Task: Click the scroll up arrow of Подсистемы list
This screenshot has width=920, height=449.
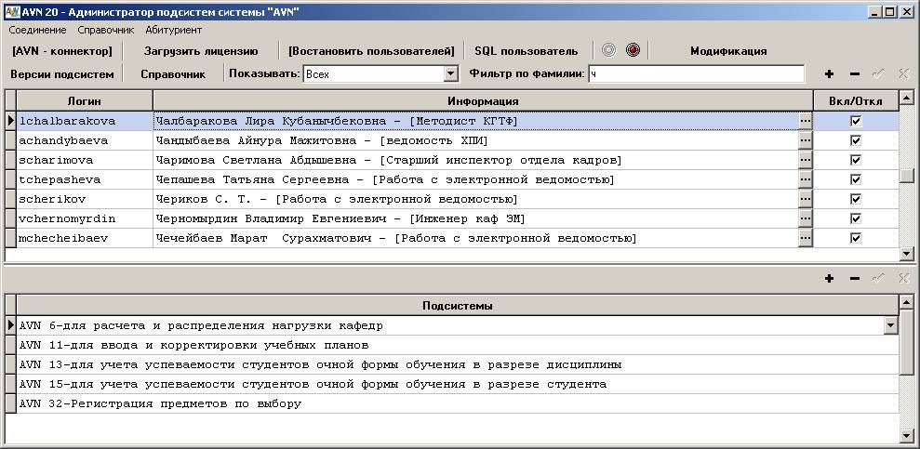Action: (906, 302)
